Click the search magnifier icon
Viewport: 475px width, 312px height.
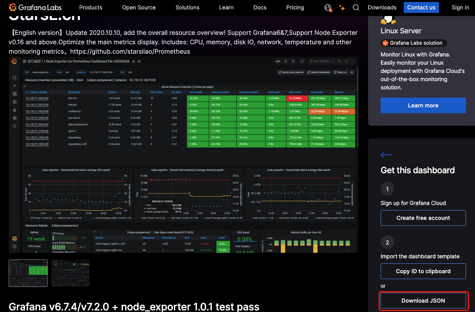tap(356, 7)
